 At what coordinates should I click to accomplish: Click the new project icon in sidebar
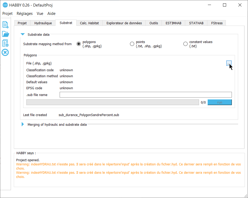5,25
